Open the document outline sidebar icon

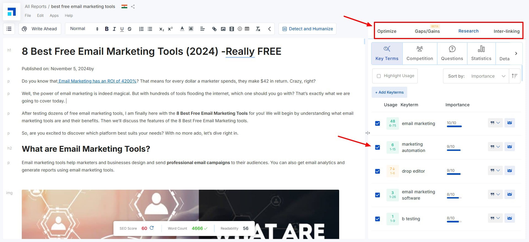[9, 29]
